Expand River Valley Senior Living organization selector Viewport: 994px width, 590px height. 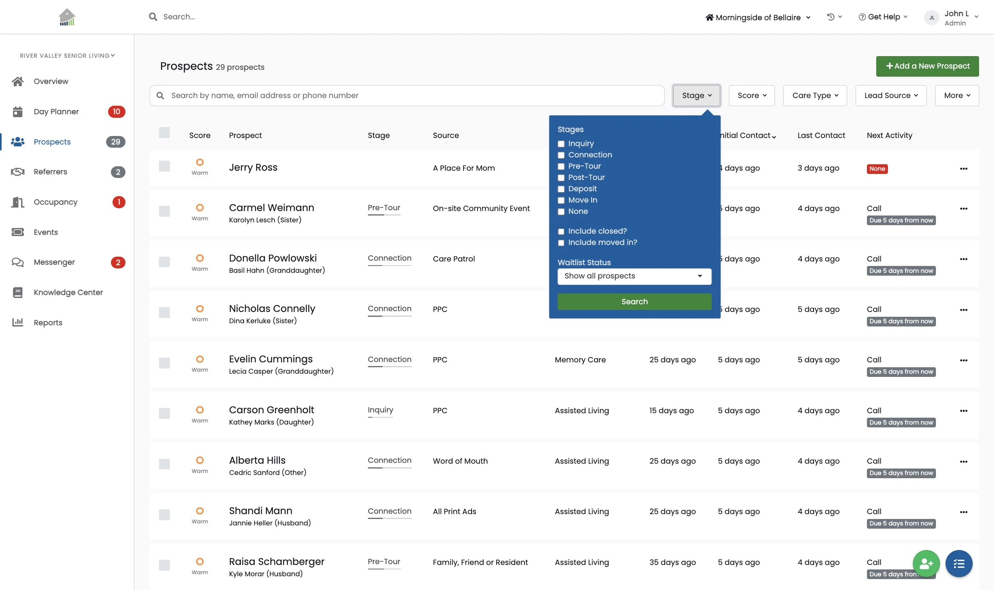tap(67, 56)
